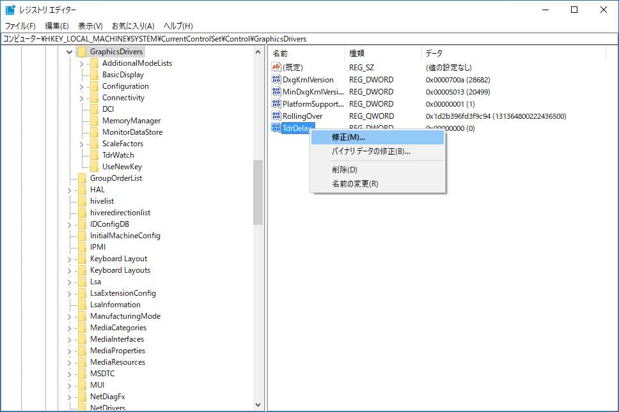Click the tree pane scroll down arrow

258,405
